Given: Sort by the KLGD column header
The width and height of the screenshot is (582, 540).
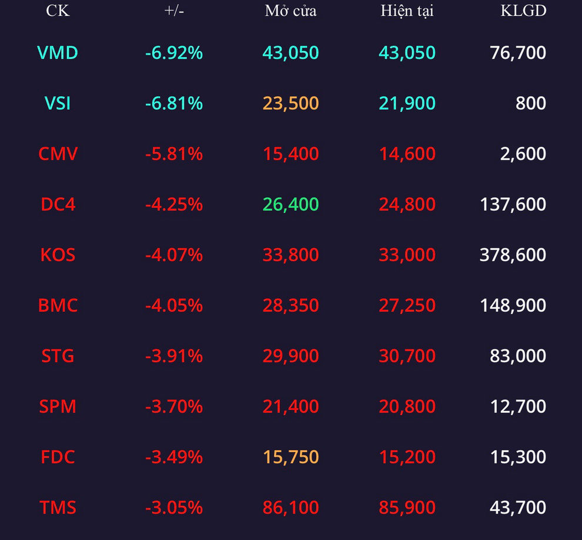Looking at the screenshot, I should click(x=523, y=11).
